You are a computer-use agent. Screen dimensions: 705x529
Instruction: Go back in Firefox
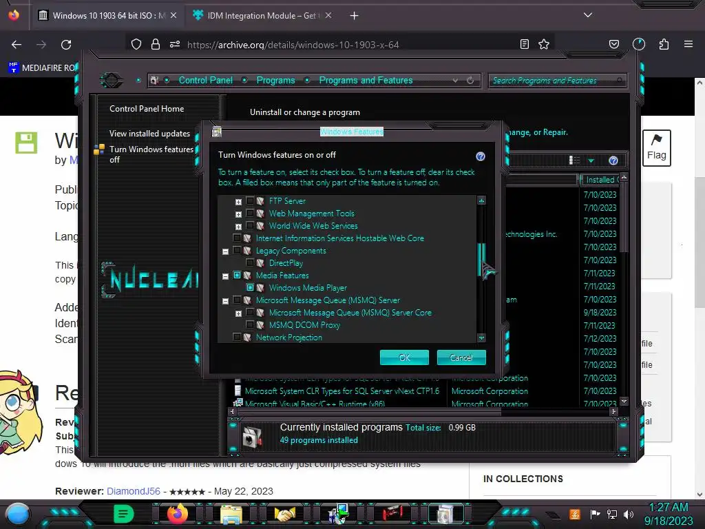(17, 45)
